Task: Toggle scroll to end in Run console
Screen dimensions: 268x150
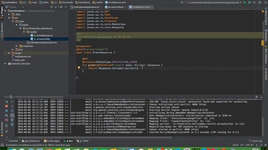Action: pyautogui.click(x=12, y=115)
